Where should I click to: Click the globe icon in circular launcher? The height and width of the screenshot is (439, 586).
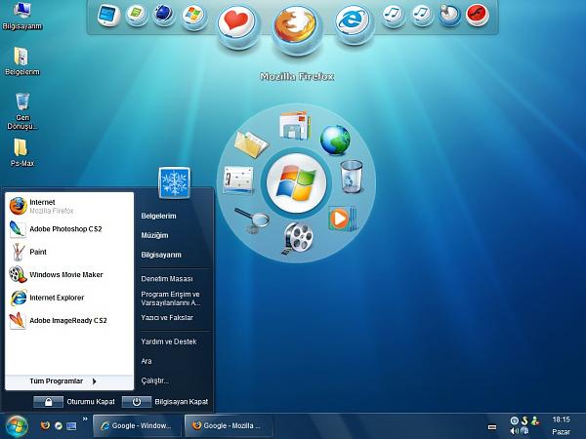pyautogui.click(x=335, y=140)
